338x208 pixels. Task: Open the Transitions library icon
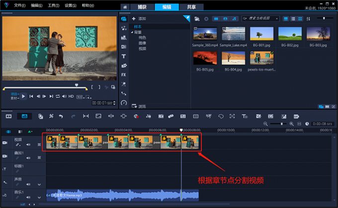(124, 47)
